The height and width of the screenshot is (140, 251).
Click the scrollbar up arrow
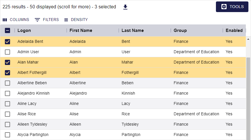point(248,39)
